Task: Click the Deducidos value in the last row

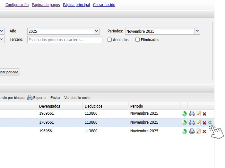Action: [x=91, y=131]
